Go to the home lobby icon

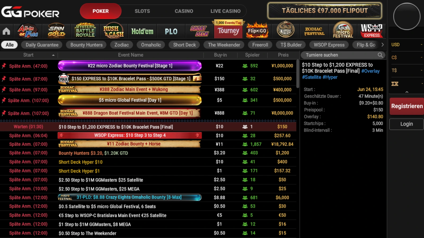point(6,31)
